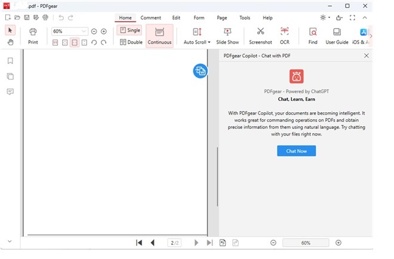
Task: Open the Help tab
Action: (267, 18)
